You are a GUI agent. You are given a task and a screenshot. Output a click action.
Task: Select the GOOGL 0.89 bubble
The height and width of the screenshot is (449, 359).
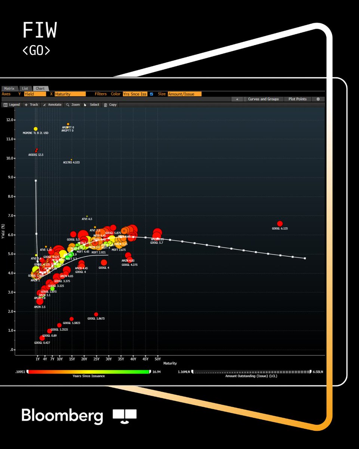pyautogui.click(x=49, y=331)
